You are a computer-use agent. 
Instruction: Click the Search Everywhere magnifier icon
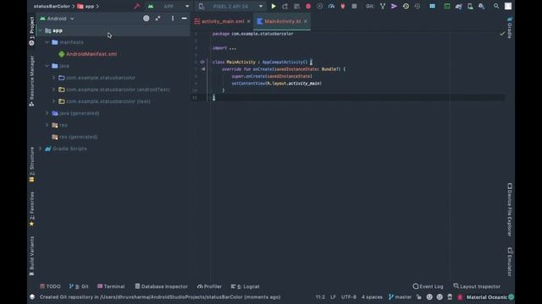coord(496,6)
